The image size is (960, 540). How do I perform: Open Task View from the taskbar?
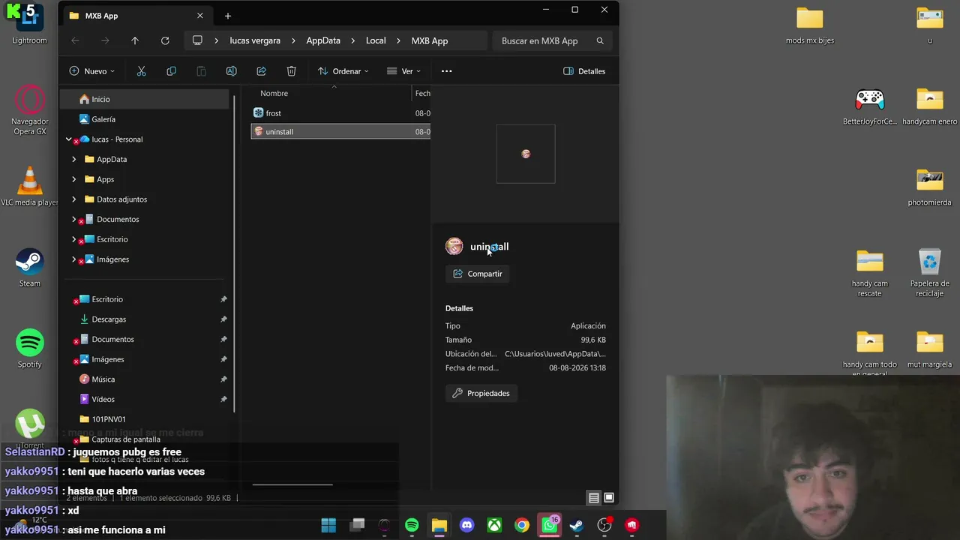[358, 525]
